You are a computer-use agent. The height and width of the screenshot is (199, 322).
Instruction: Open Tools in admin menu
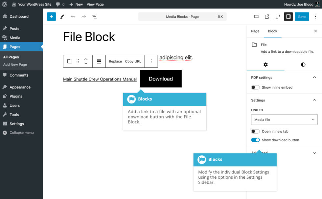(x=21, y=115)
